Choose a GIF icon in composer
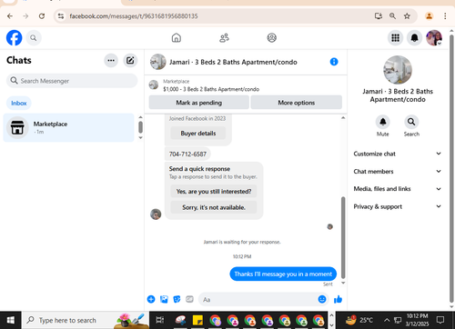This screenshot has height=329, width=455. 189,299
